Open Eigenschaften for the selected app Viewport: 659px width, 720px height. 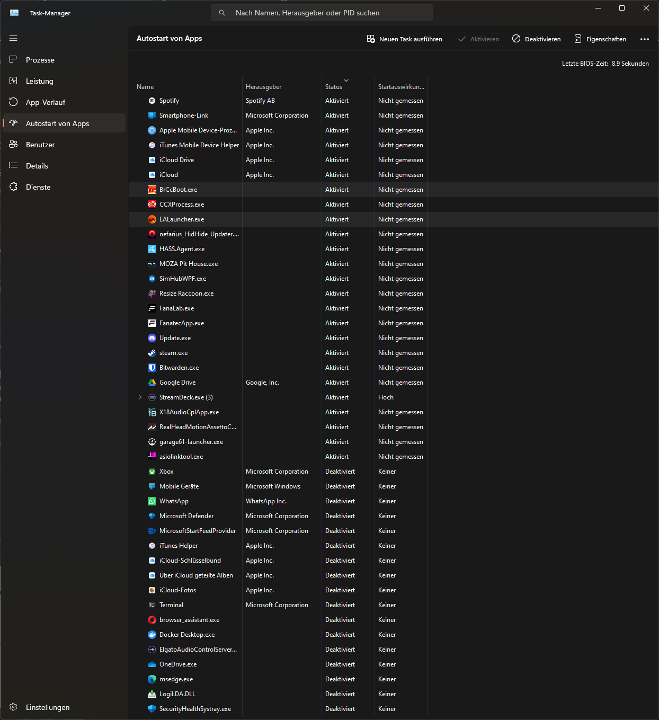tap(600, 39)
